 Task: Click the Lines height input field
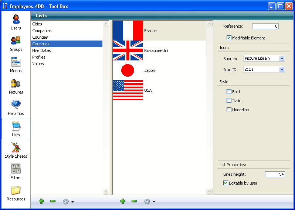point(275,174)
